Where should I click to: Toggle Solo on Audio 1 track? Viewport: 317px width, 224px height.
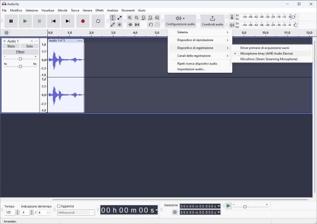coord(30,46)
